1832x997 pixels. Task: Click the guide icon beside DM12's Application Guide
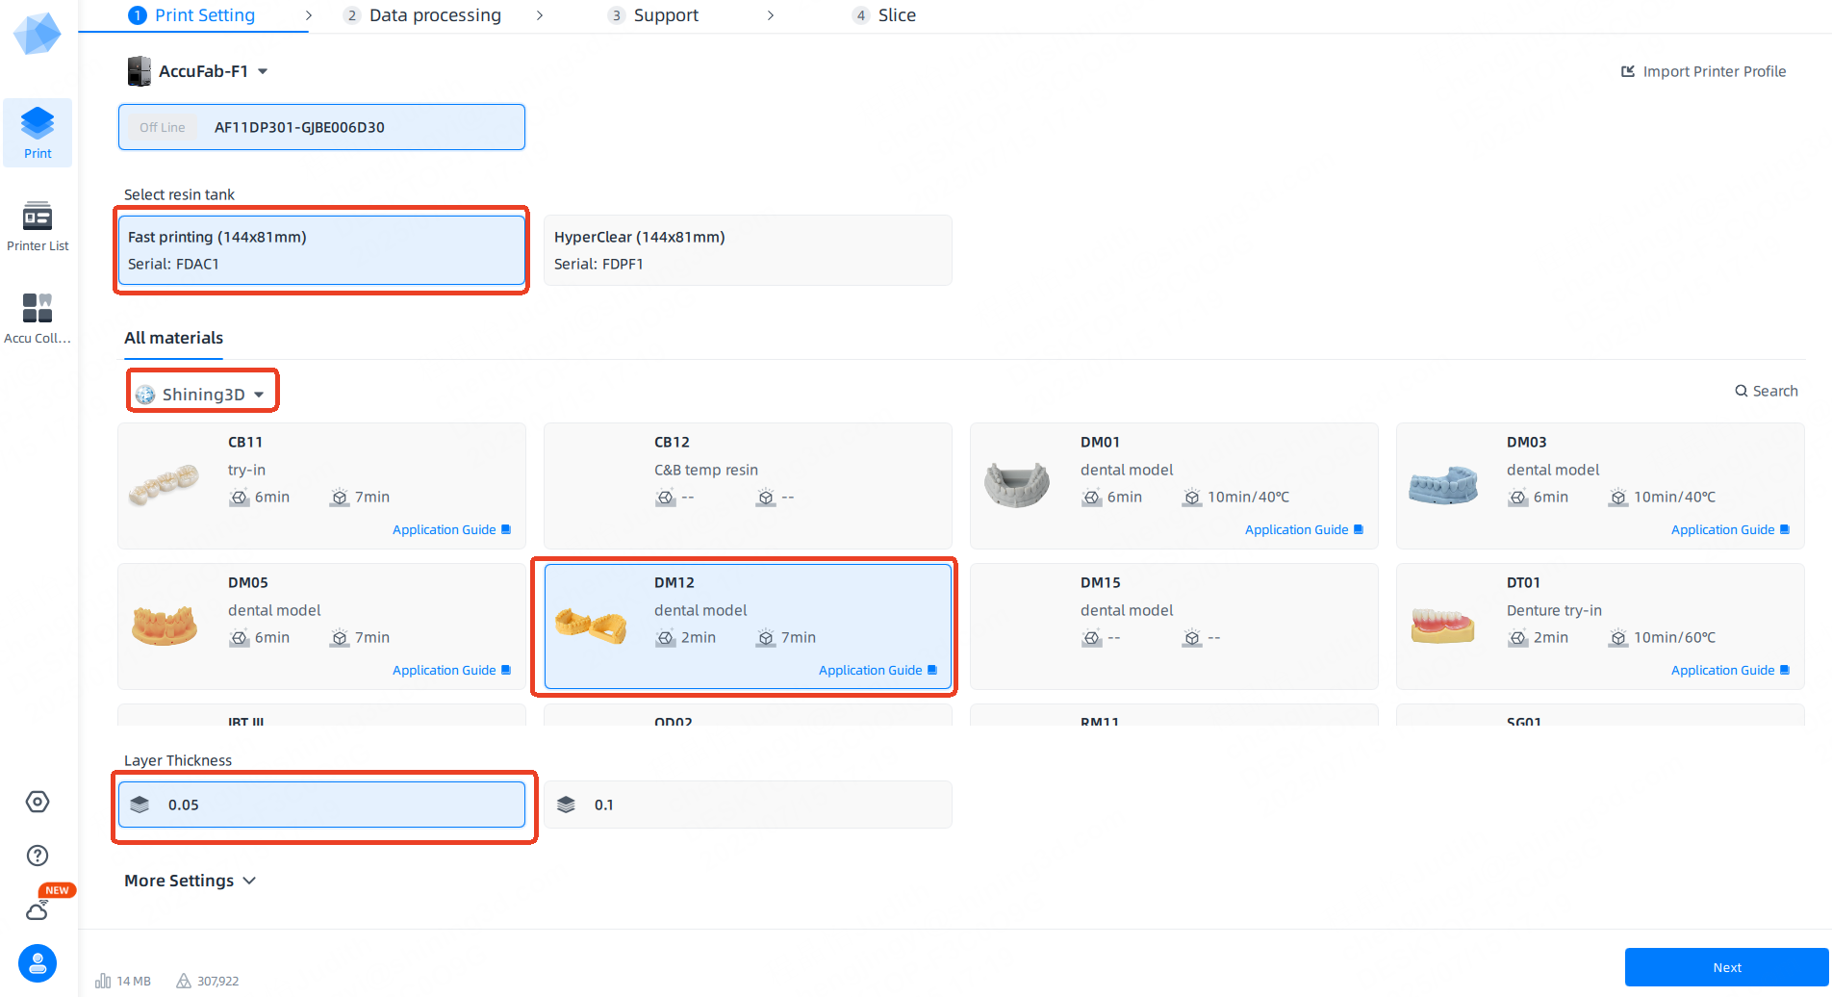tap(931, 670)
